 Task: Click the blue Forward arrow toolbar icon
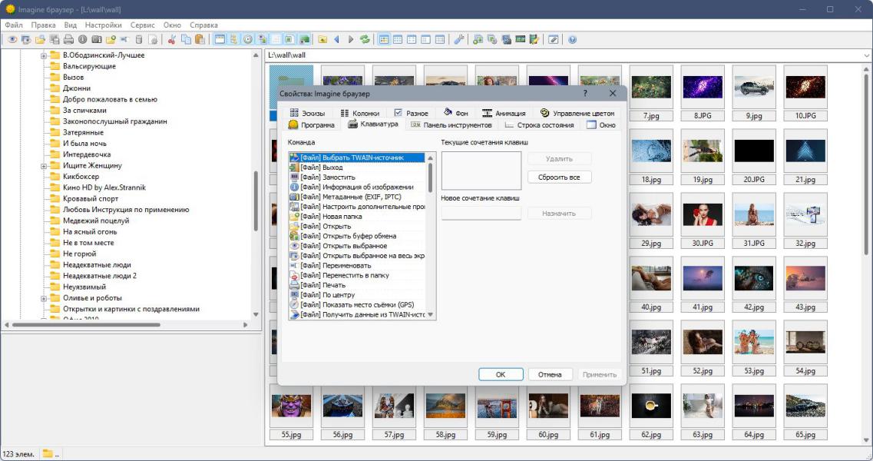point(350,39)
